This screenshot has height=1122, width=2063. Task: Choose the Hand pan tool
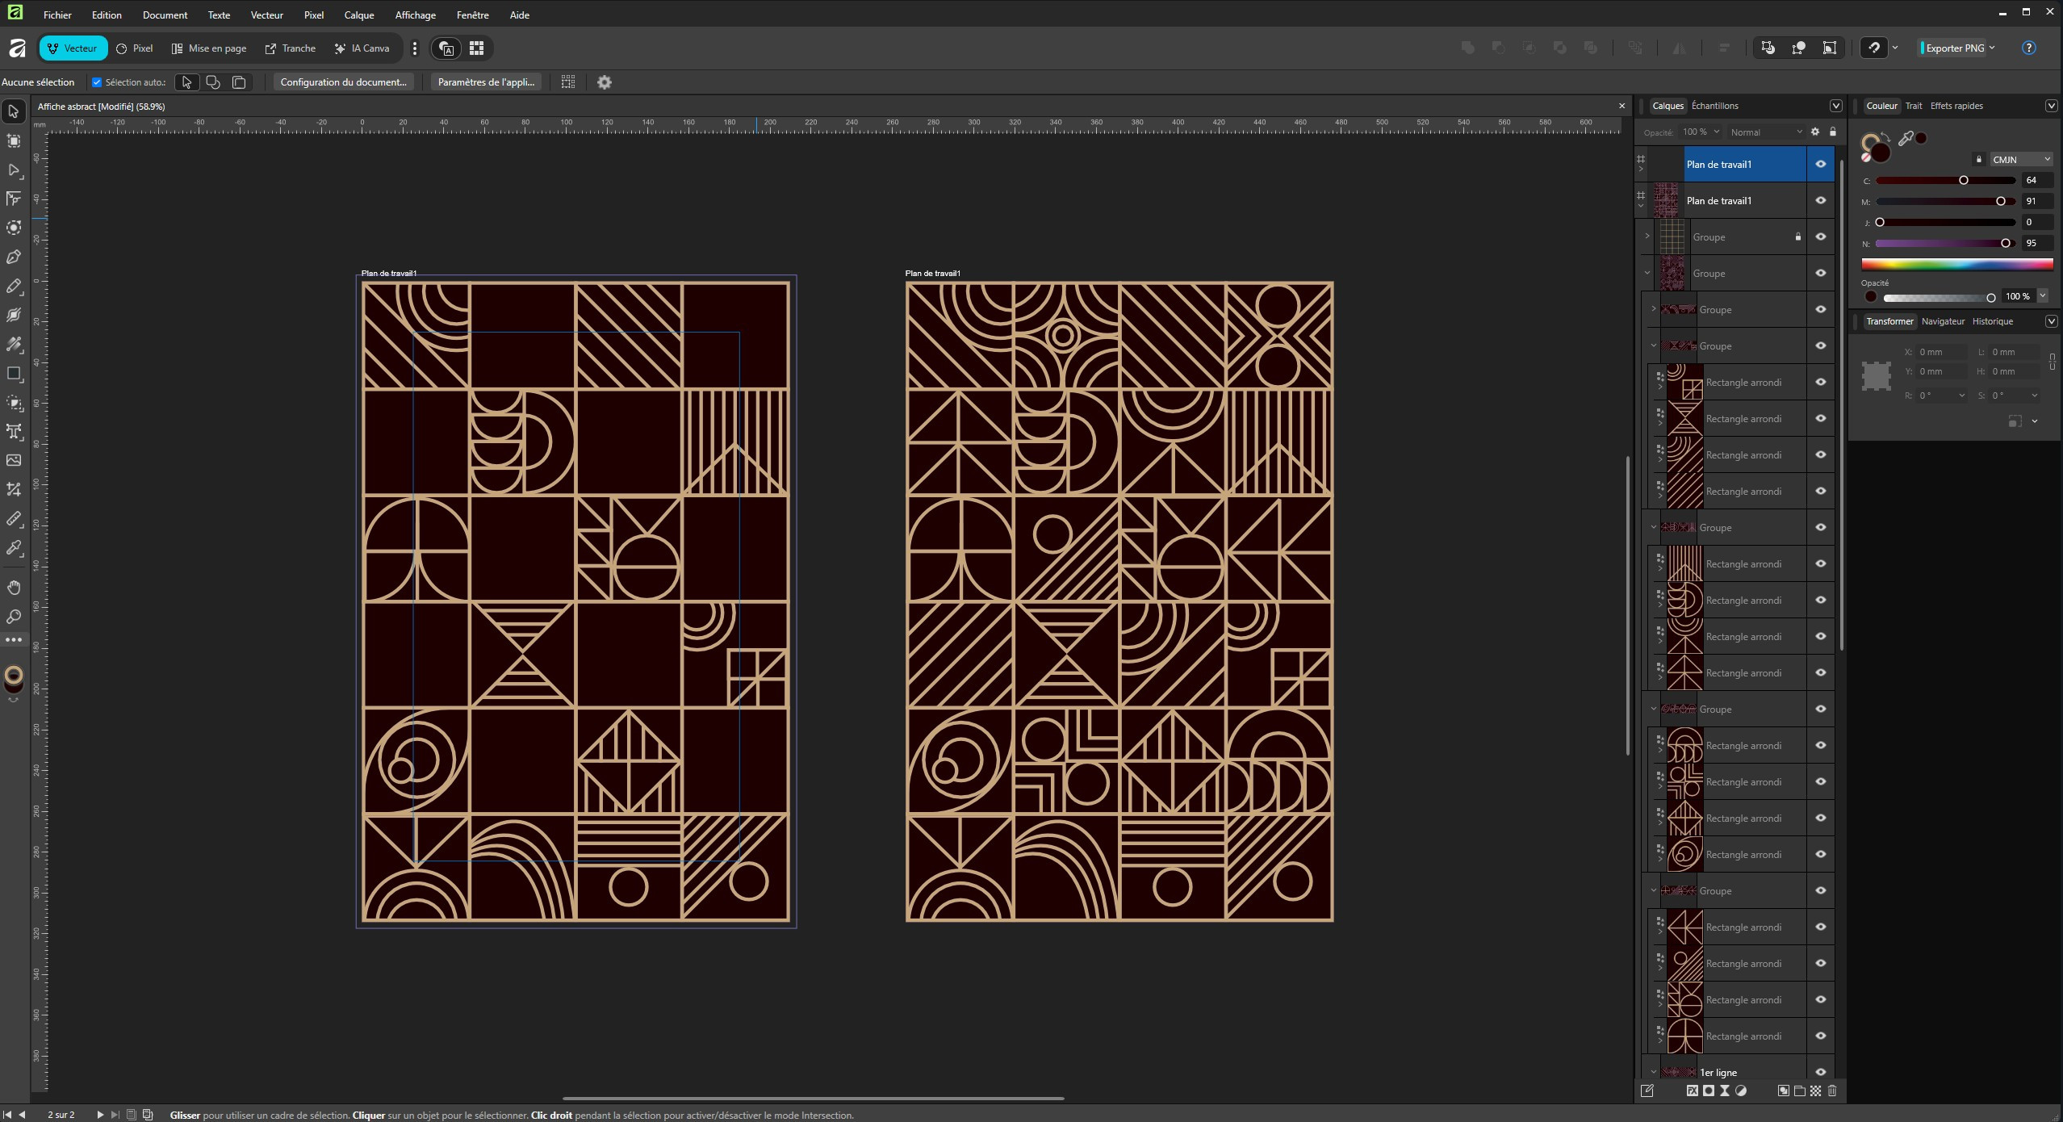(14, 588)
